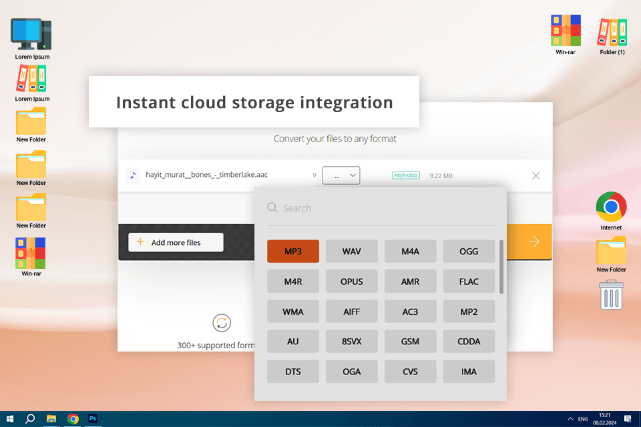Click Add more files button
The image size is (641, 427).
coord(176,242)
